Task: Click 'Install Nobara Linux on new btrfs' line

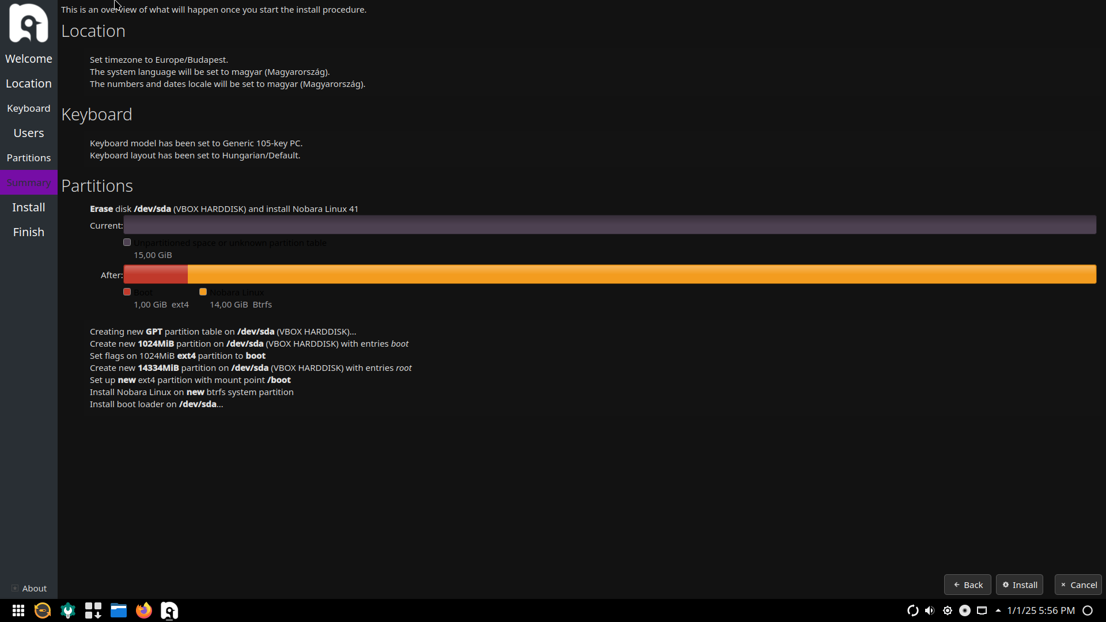Action: [192, 392]
